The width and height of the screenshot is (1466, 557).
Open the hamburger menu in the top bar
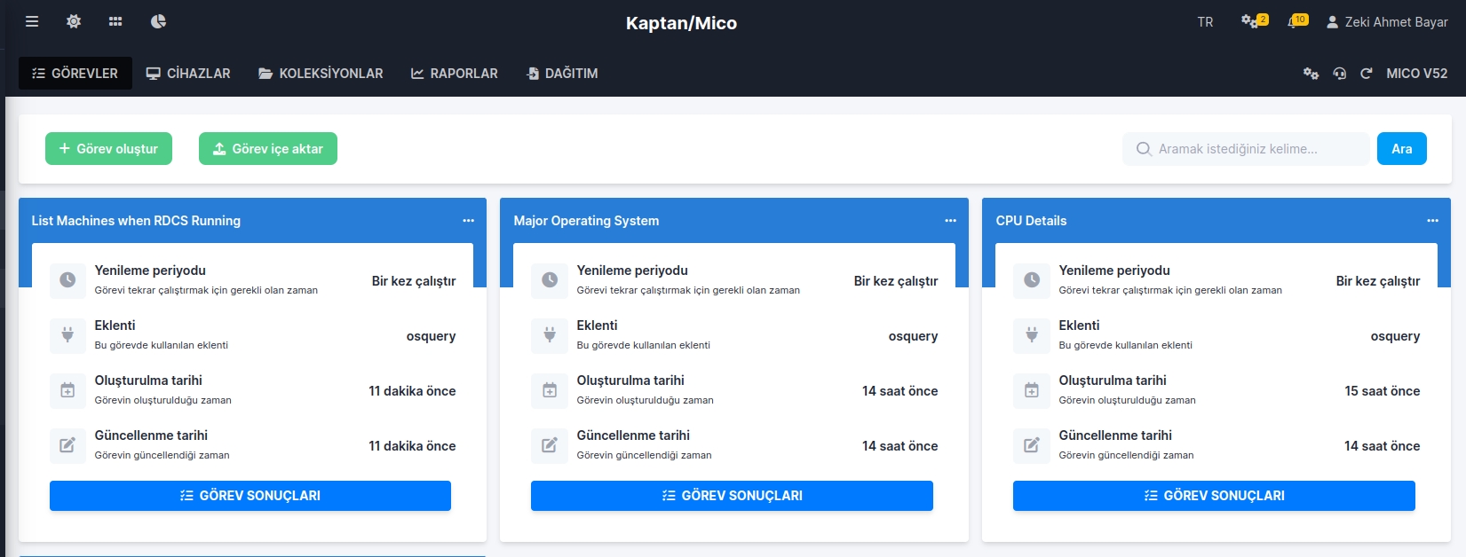point(32,21)
